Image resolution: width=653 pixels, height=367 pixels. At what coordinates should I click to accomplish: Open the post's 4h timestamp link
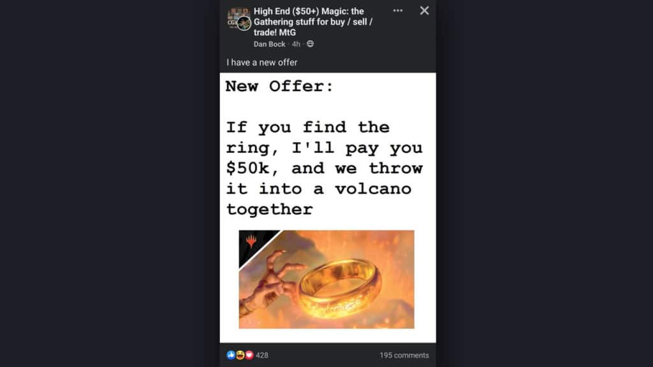tap(296, 44)
